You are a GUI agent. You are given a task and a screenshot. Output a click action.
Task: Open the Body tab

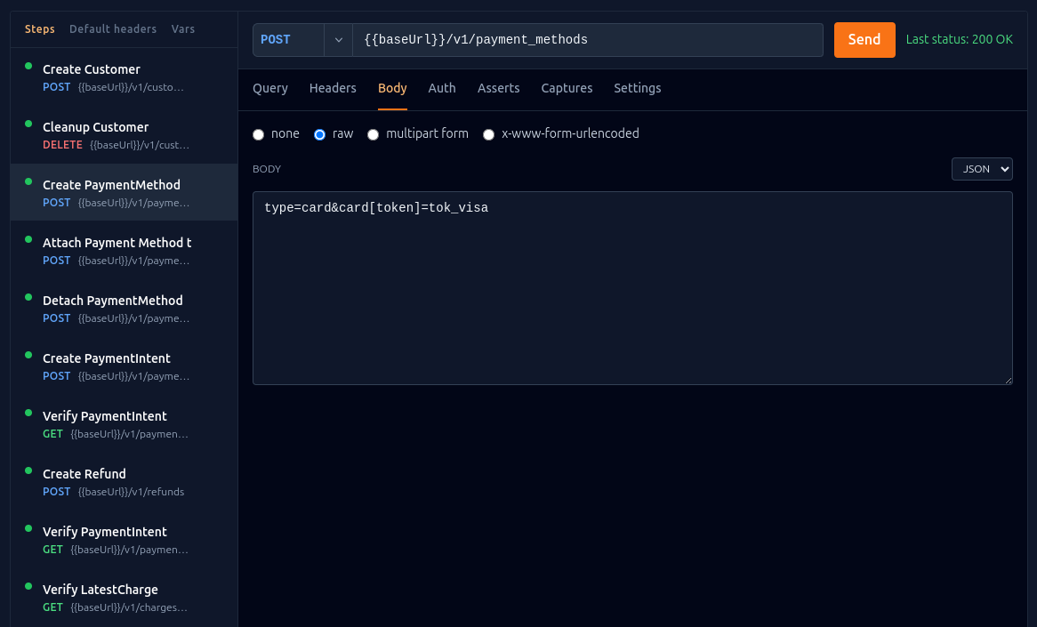click(392, 88)
